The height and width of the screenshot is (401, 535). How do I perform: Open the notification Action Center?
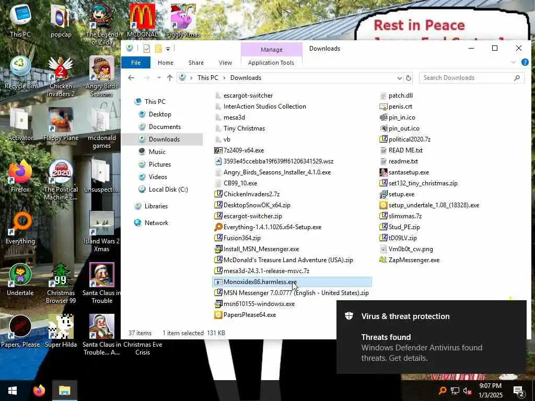[518, 391]
